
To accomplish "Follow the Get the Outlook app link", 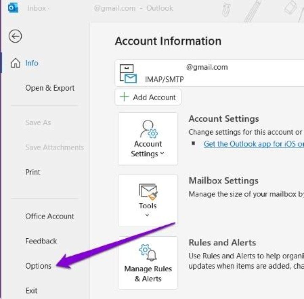I will [x=253, y=144].
